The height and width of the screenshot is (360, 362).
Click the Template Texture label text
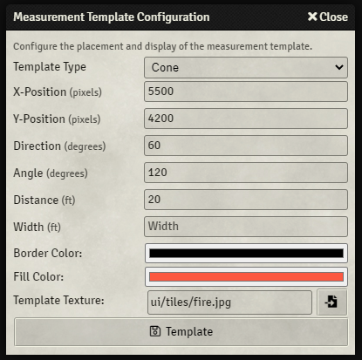click(58, 300)
